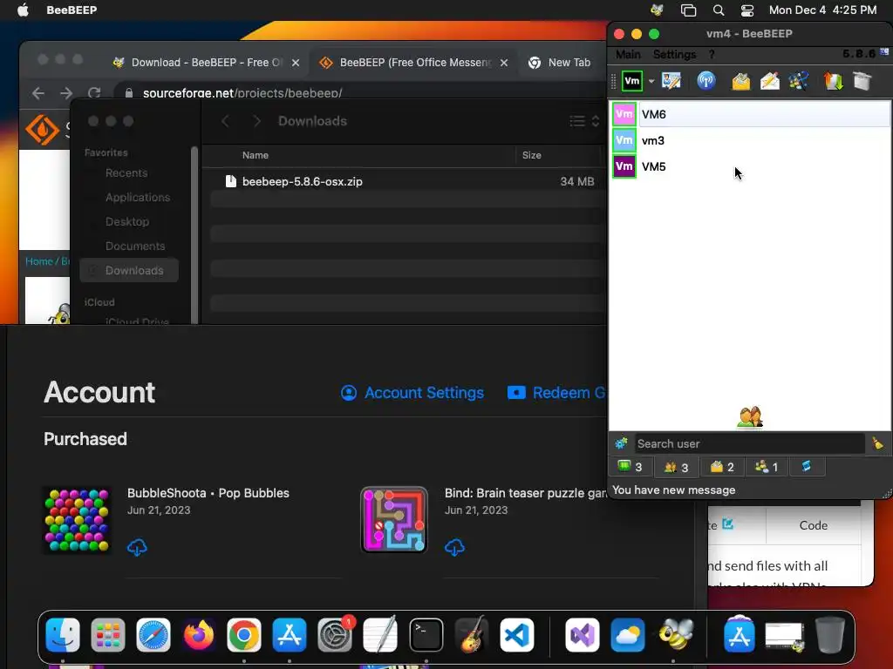Image resolution: width=893 pixels, height=669 pixels.
Task: Select Documents in Finder sidebar
Action: pyautogui.click(x=135, y=247)
